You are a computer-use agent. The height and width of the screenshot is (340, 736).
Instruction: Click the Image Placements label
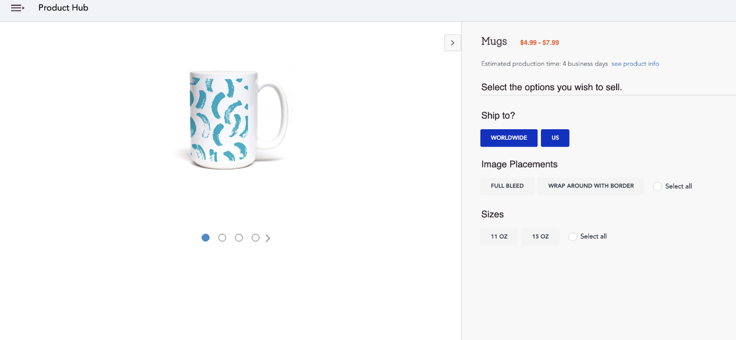pyautogui.click(x=519, y=164)
